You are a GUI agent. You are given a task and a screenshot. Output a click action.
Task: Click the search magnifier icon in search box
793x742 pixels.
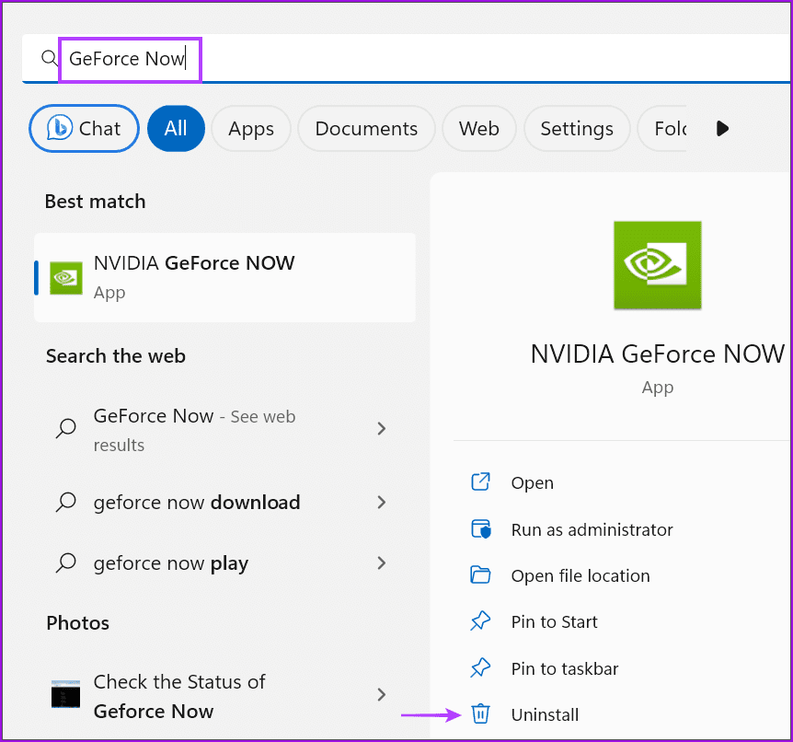49,58
